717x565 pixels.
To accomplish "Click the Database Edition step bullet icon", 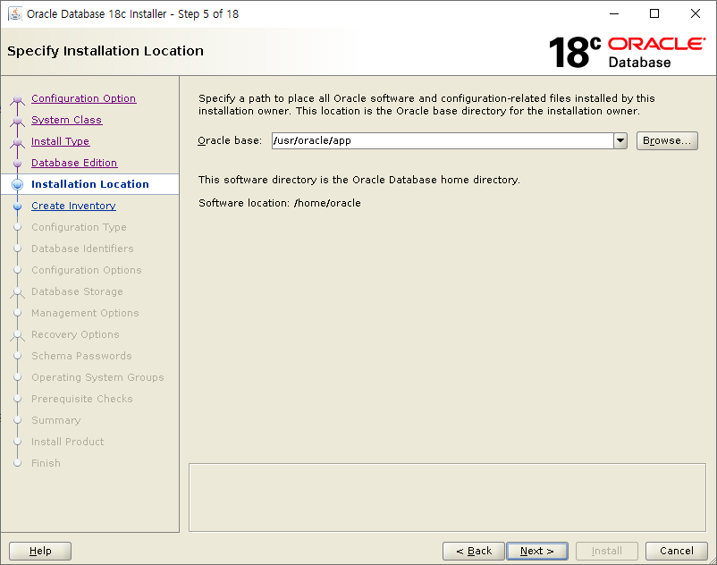I will (x=17, y=164).
